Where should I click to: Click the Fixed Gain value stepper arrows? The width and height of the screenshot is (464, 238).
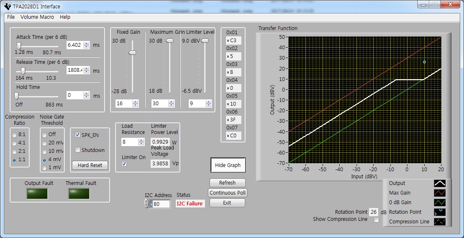pyautogui.click(x=135, y=104)
